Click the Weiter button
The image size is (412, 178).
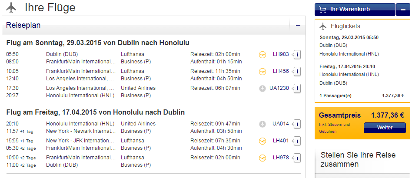click(385, 128)
